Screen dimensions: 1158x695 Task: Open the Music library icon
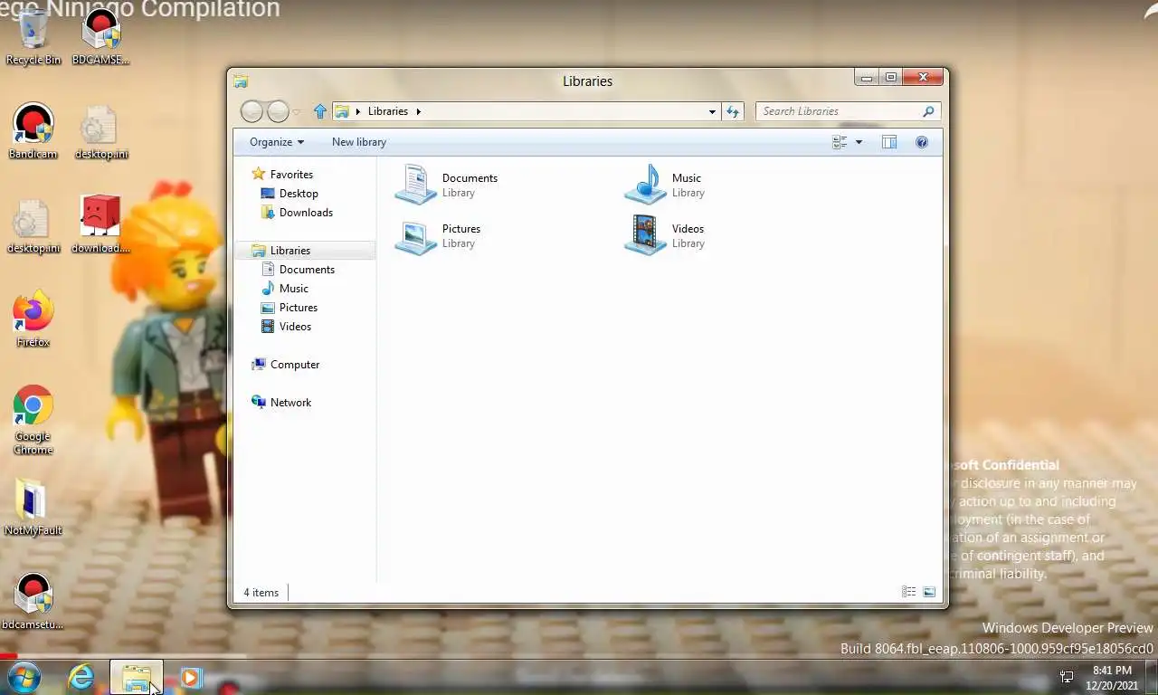click(645, 185)
